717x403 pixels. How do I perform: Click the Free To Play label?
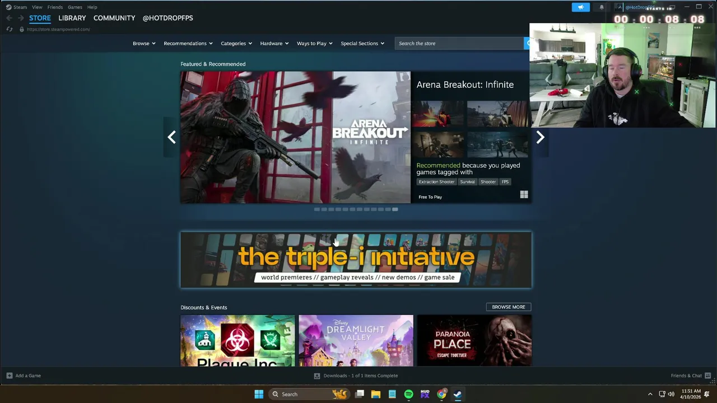430,197
